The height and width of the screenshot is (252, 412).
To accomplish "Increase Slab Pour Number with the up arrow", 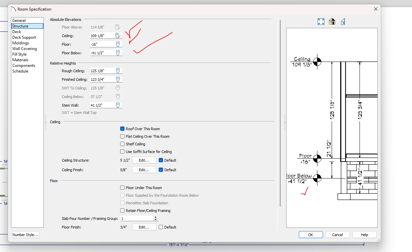I will pos(156,217).
